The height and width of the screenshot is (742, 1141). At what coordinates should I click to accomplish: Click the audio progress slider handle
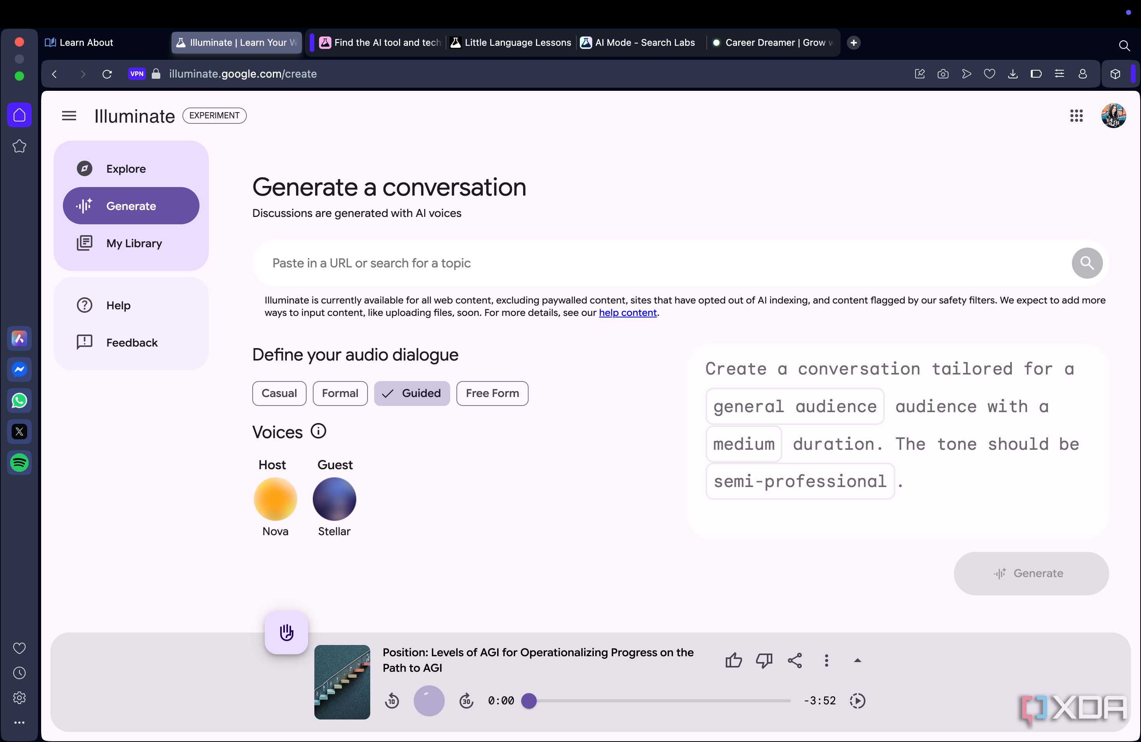tap(529, 701)
